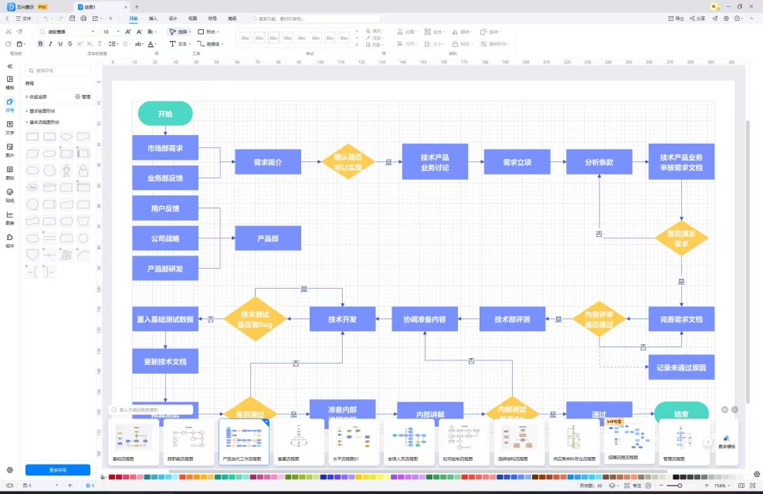
Task: Switch to the Insert ribbon tab
Action: tap(153, 19)
